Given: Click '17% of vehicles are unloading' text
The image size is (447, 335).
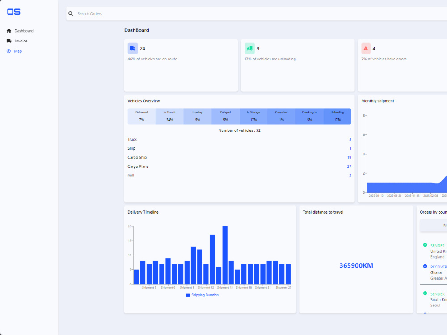Looking at the screenshot, I should click(x=270, y=59).
